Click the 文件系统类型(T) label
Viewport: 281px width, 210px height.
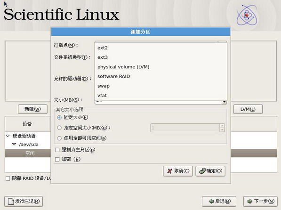(x=72, y=57)
